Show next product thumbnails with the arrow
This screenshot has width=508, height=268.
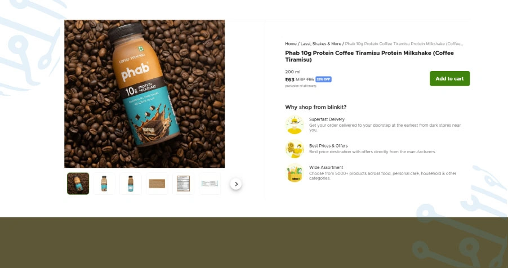[236, 184]
